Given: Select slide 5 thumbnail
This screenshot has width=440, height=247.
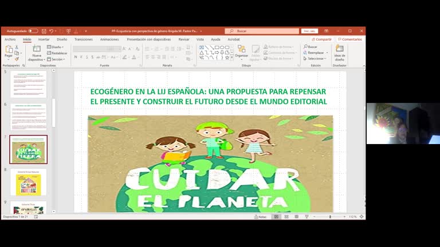Looking at the screenshot, I should 28,84.
